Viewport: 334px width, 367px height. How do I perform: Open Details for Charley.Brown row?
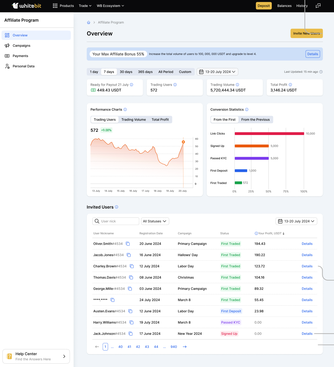pyautogui.click(x=307, y=266)
